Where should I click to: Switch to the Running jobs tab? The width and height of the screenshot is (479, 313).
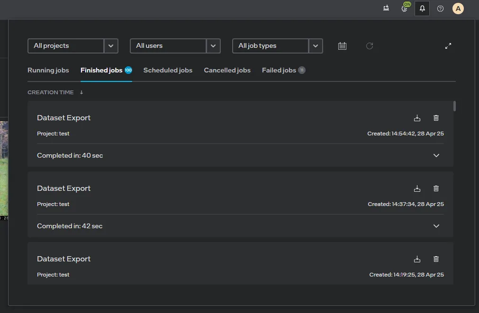pyautogui.click(x=48, y=70)
